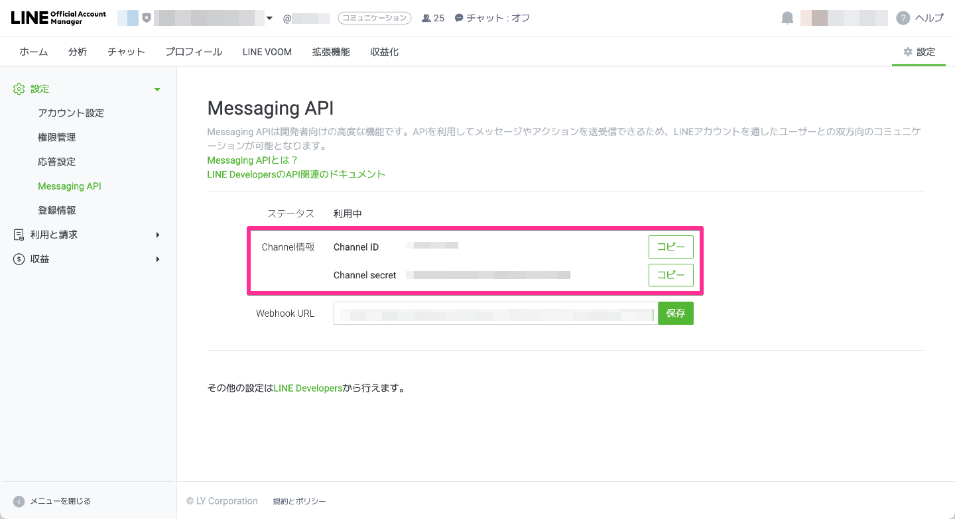955x519 pixels.
Task: Open the 分析 tab
Action: coord(78,52)
